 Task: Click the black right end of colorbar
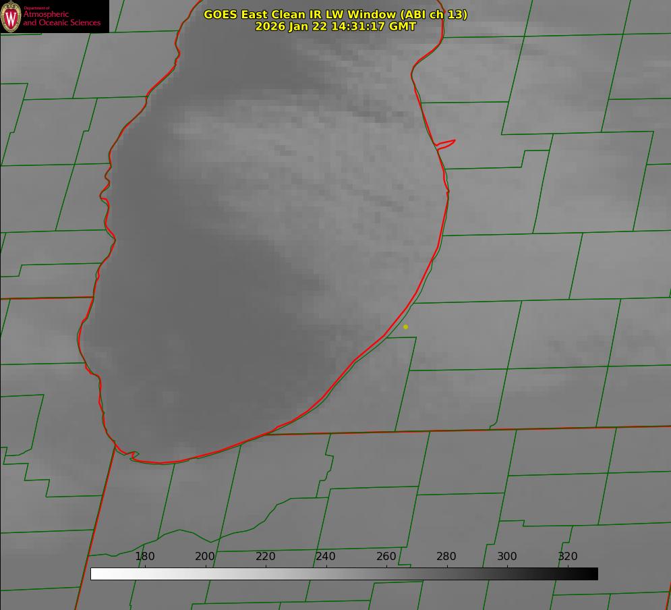coord(593,574)
